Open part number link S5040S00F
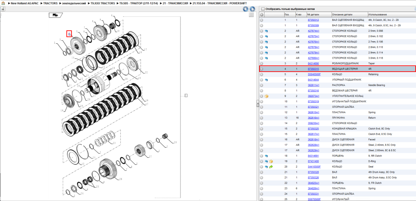The image size is (416, 201). click(x=314, y=74)
